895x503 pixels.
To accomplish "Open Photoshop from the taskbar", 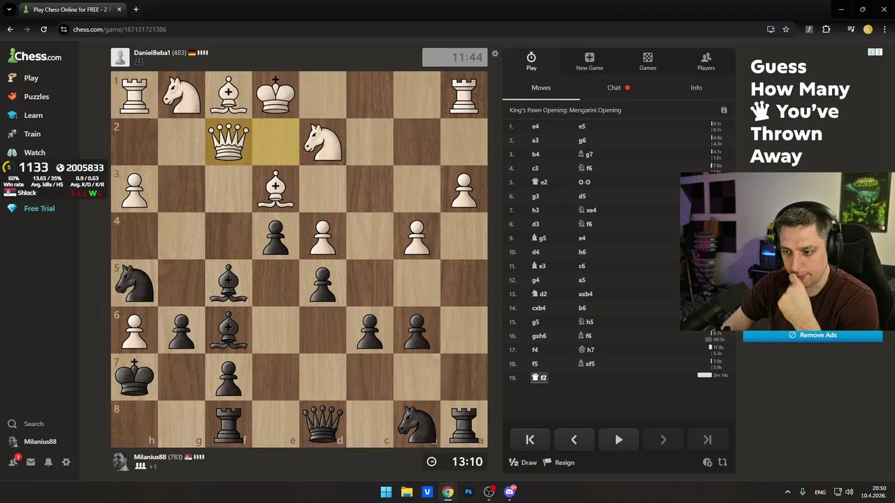I will [x=468, y=492].
